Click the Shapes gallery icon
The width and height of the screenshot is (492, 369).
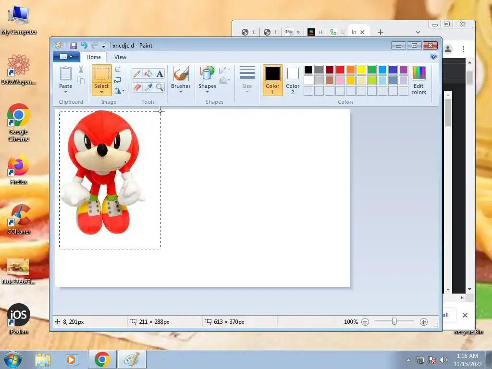(x=207, y=74)
